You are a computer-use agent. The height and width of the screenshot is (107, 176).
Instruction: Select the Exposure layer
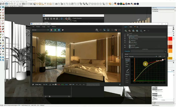click(x=133, y=40)
